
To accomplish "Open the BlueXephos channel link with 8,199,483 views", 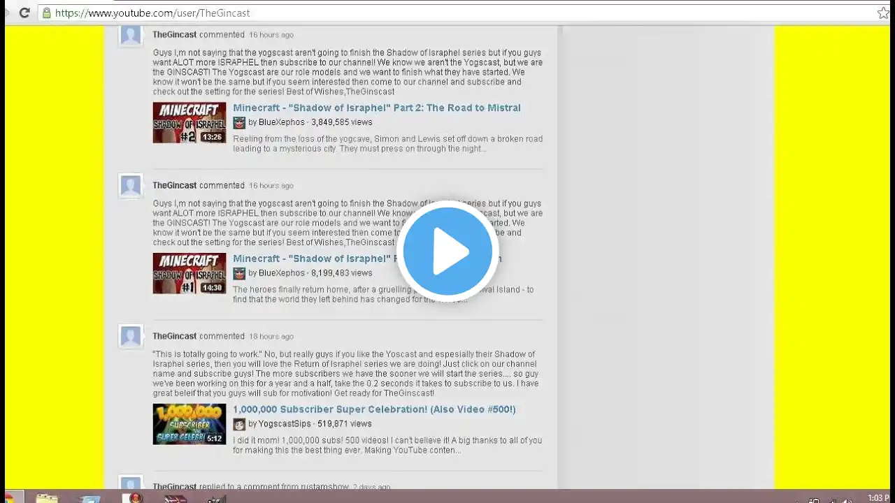I will click(x=282, y=273).
